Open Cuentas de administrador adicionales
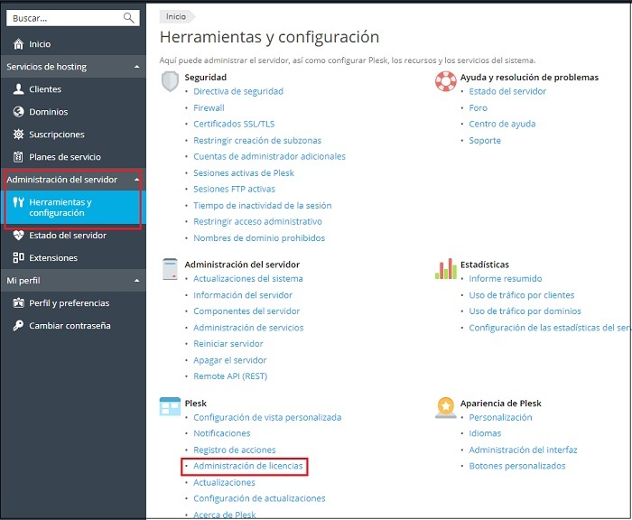This screenshot has width=632, height=520. tap(269, 156)
